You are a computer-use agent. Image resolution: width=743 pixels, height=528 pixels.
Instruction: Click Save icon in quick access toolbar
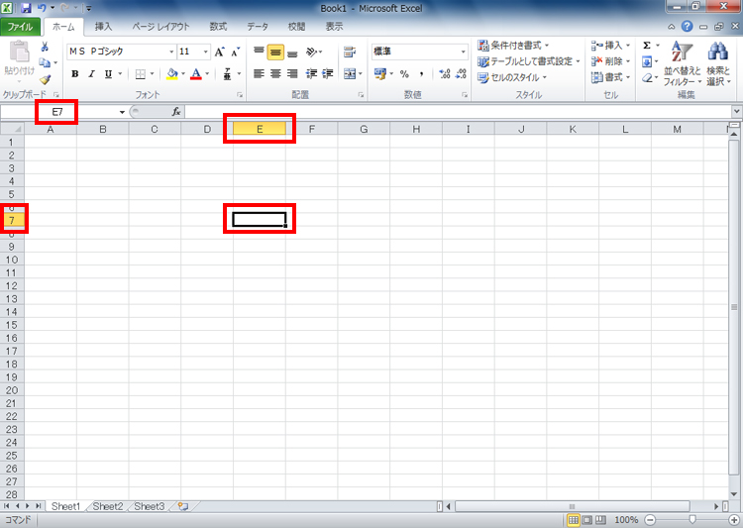click(x=26, y=8)
